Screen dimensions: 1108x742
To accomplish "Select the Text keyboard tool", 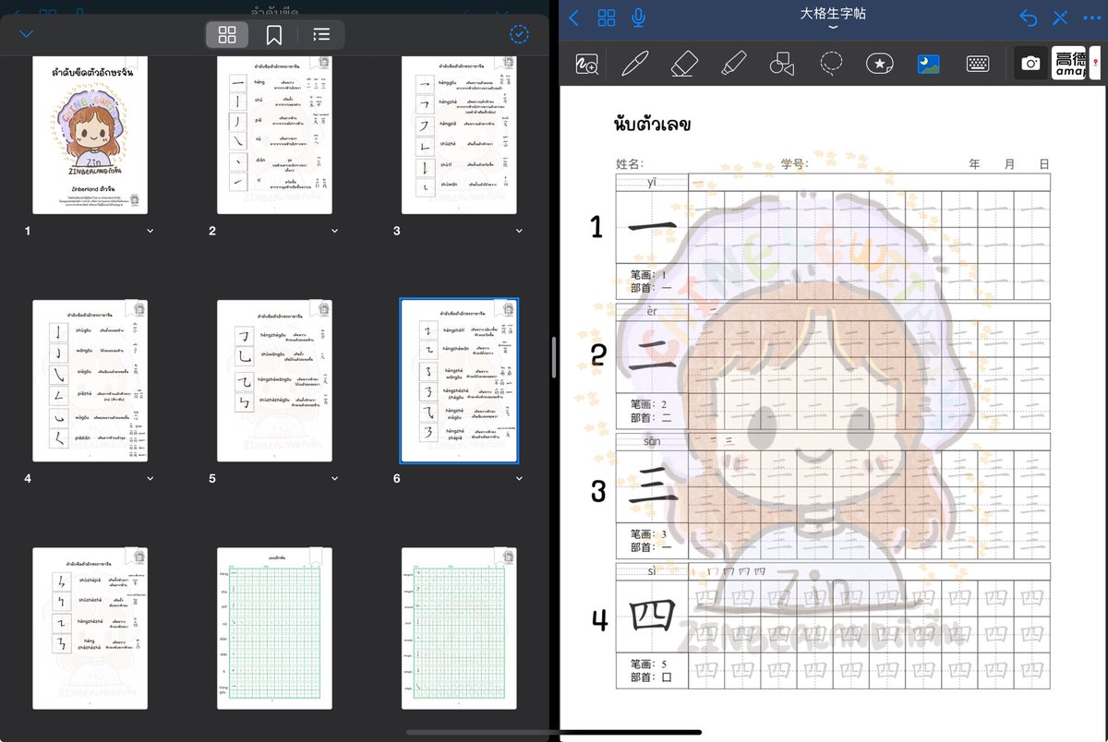I will click(978, 63).
